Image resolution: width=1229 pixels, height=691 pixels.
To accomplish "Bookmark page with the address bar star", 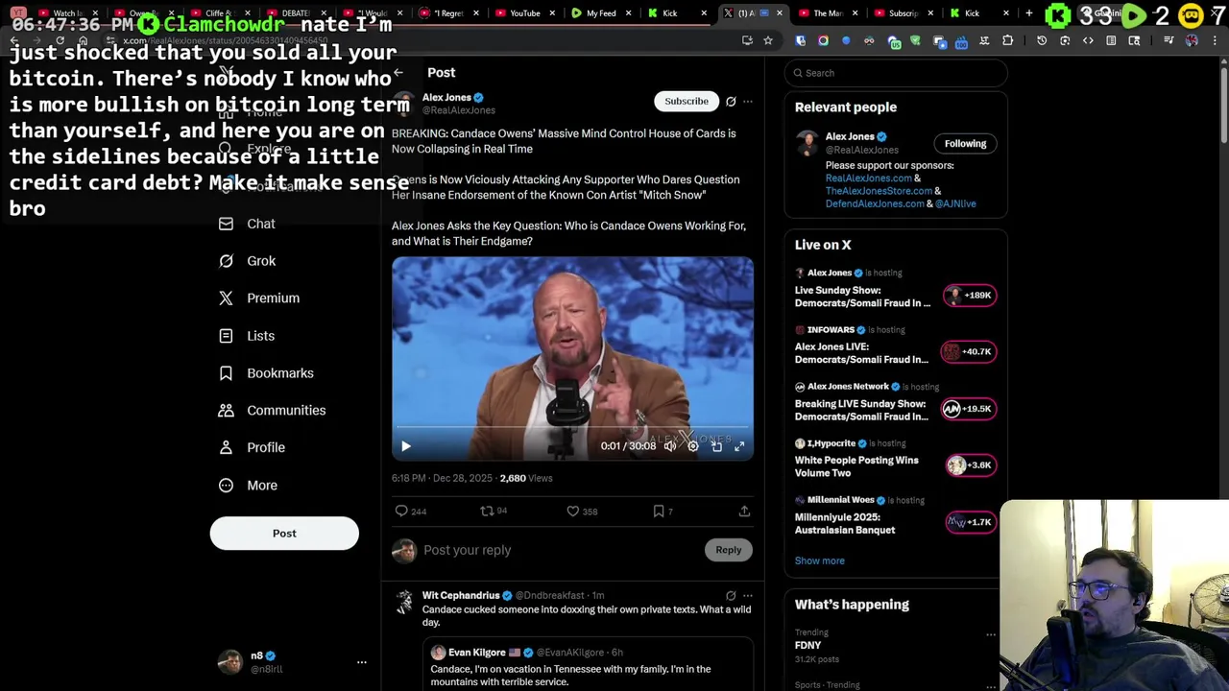I will coord(767,40).
